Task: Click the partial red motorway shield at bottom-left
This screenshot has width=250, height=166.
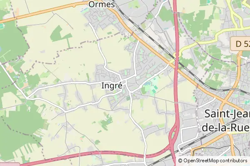Action: pyautogui.click(x=10, y=164)
